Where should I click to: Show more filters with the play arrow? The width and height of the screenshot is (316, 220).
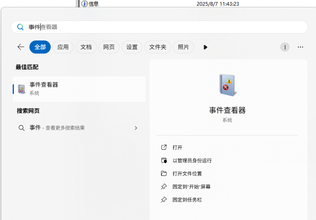tap(205, 47)
